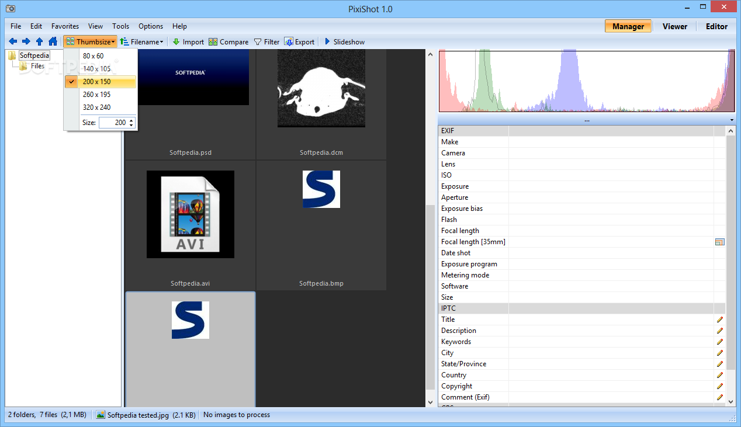Open the histogram panel dropdown arrow
The image size is (741, 427).
[732, 120]
